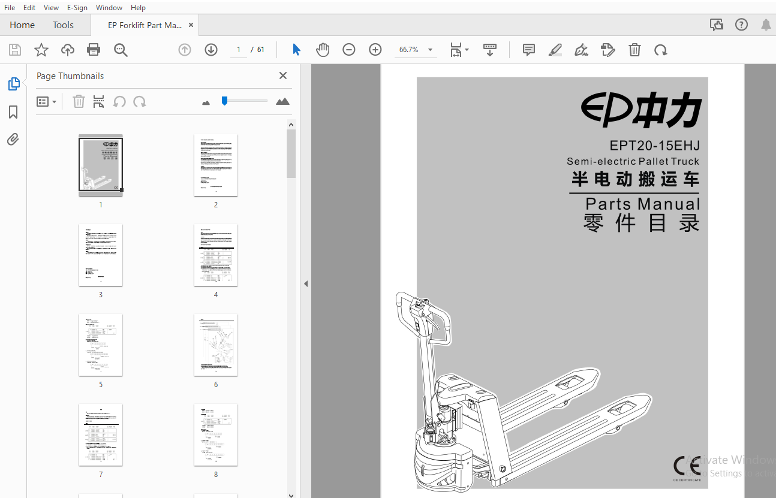Click the current page number field

click(x=239, y=50)
